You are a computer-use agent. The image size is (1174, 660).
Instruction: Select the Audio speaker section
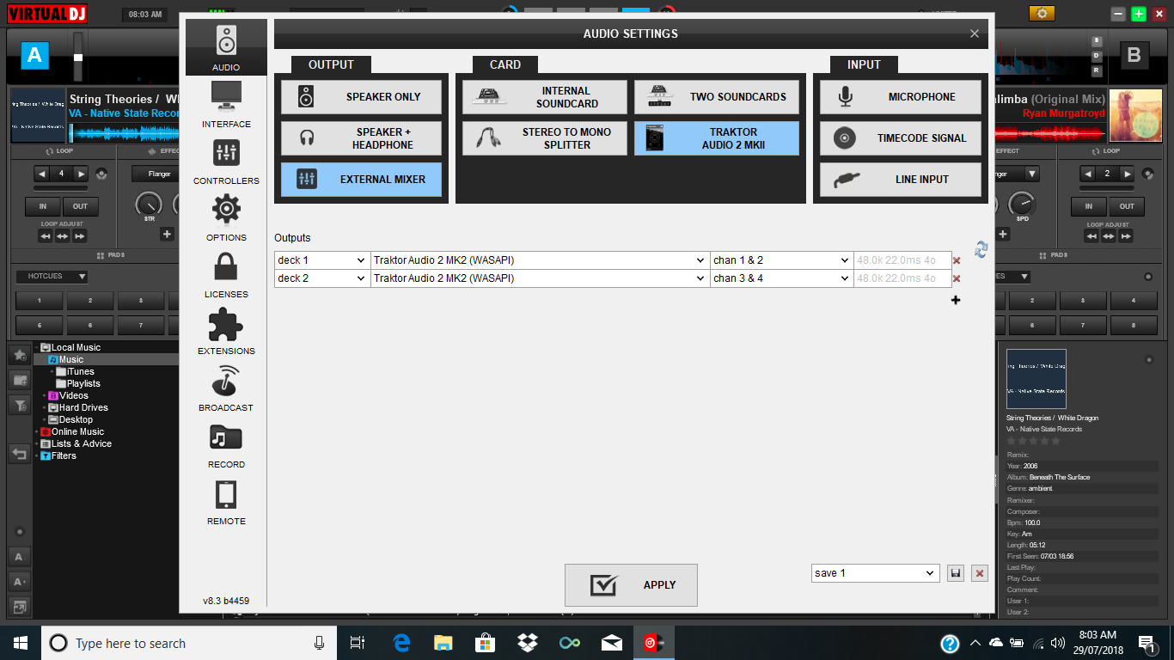click(226, 47)
